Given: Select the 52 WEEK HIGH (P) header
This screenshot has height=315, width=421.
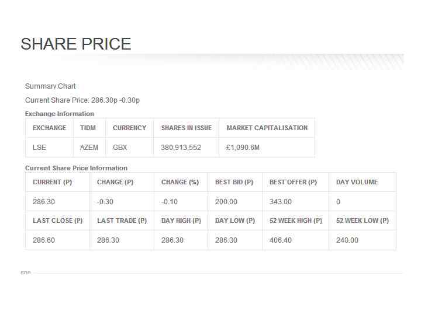Looking at the screenshot, I should 295,220.
